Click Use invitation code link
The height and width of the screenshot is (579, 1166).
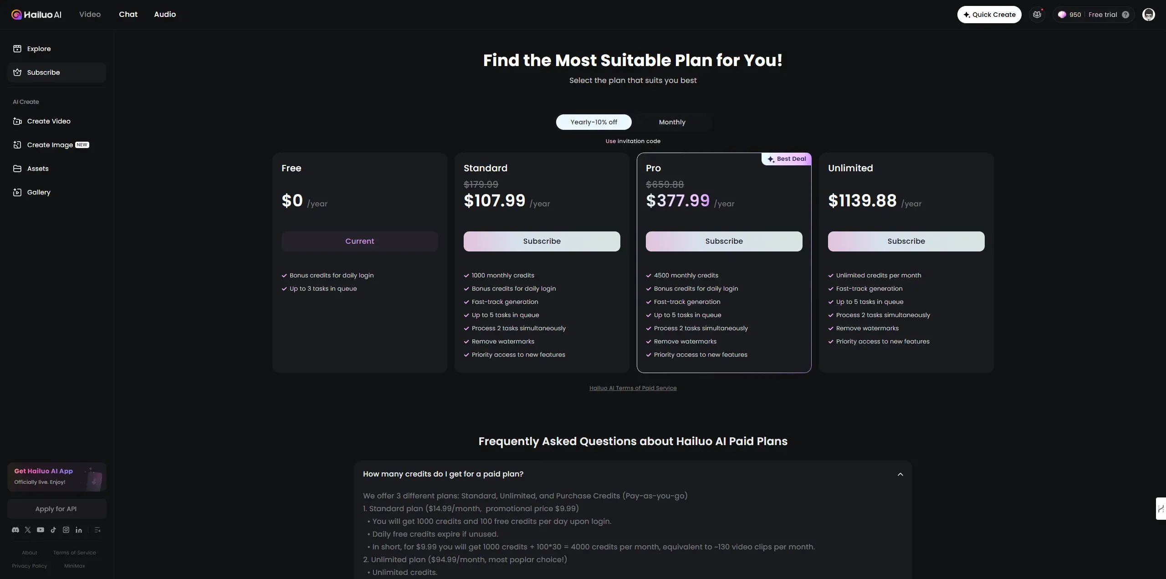(633, 141)
